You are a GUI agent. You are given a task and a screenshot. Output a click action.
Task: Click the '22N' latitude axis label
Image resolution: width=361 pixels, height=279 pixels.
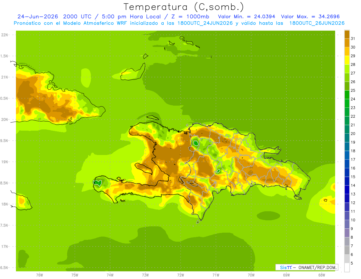point(5,35)
